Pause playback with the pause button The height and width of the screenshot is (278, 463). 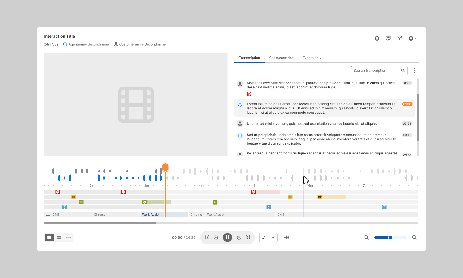click(227, 237)
